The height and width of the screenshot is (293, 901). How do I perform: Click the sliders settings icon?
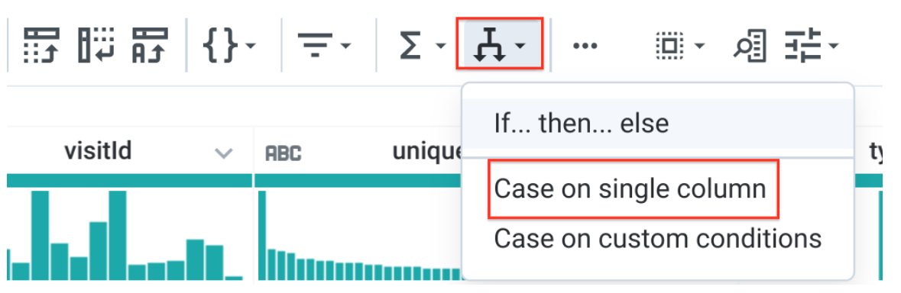[x=802, y=45]
